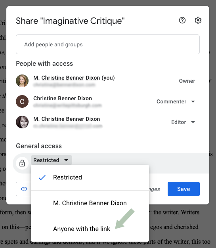Click M. Christine Benner Dixon (you) name
216x248 pixels.
[x=74, y=78]
